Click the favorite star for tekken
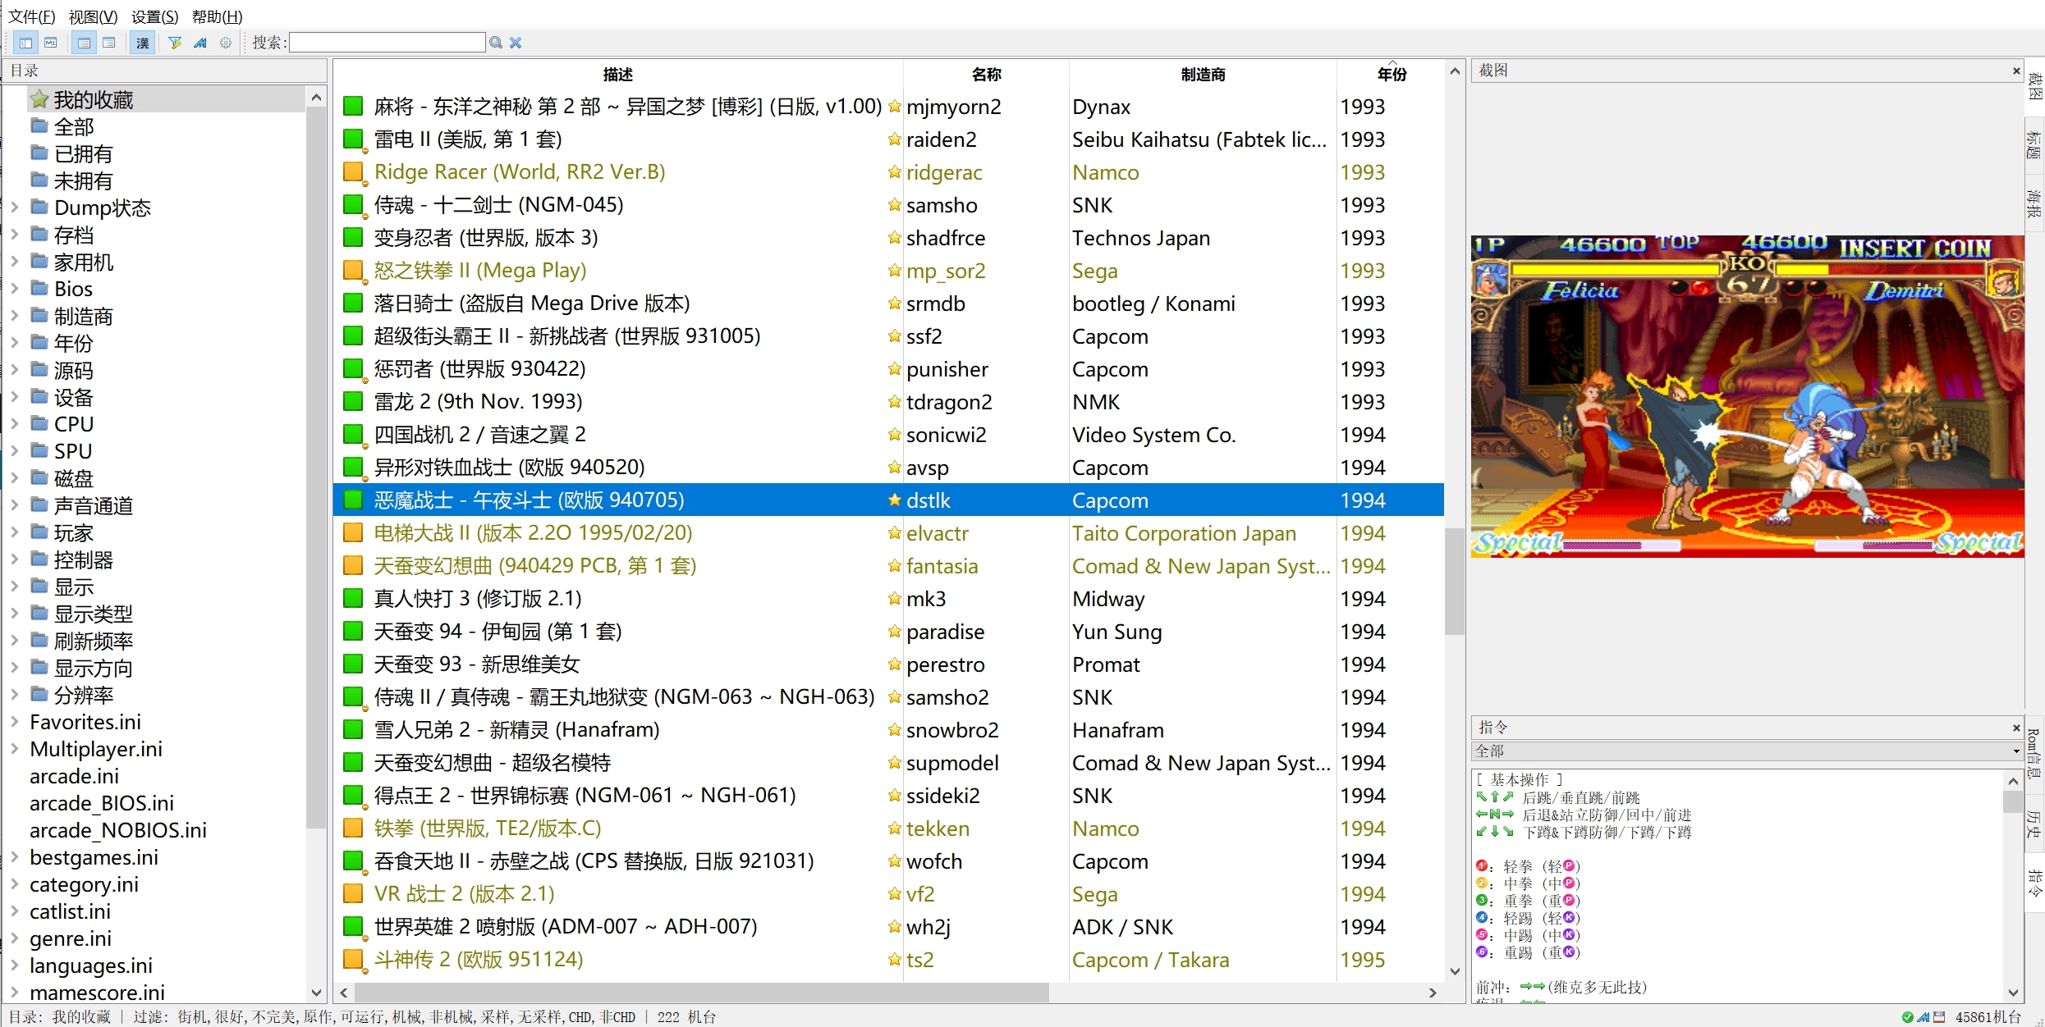This screenshot has width=2045, height=1027. click(894, 828)
